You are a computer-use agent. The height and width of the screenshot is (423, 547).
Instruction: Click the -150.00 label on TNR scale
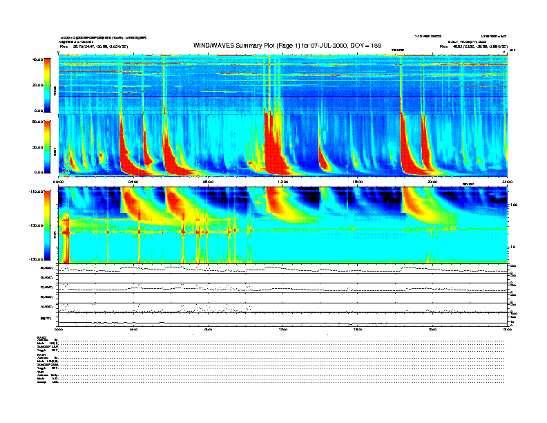[x=36, y=259]
